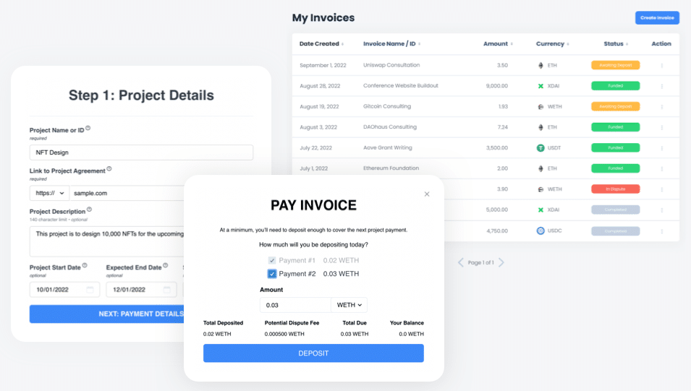Sort table by Amount column header
The width and height of the screenshot is (691, 391).
click(497, 44)
